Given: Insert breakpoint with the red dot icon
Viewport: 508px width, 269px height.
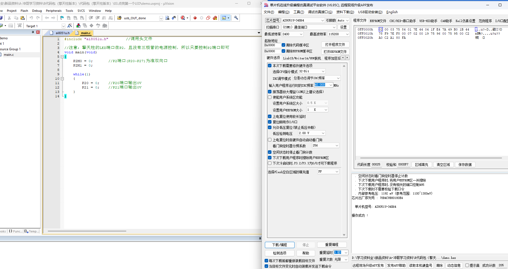Looking at the screenshot, I should 195,18.
